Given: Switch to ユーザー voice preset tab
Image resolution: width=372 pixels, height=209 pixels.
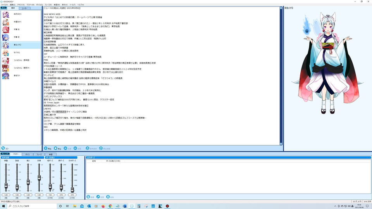Looking at the screenshot, I should pos(24,8).
